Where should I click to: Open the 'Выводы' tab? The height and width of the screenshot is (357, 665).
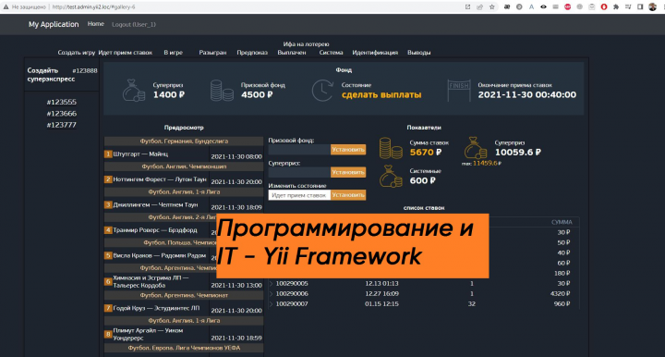tap(419, 53)
